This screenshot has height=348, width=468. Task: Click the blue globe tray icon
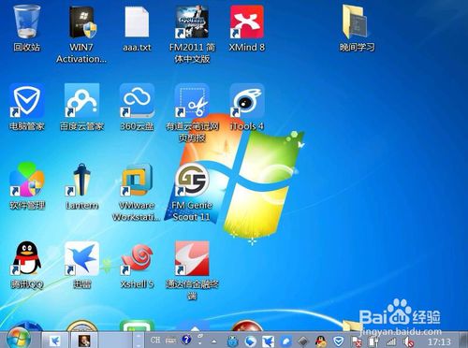tap(250, 341)
